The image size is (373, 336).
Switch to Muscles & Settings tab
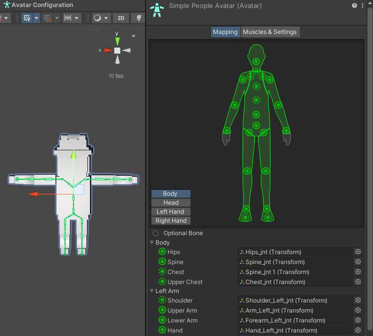point(270,32)
